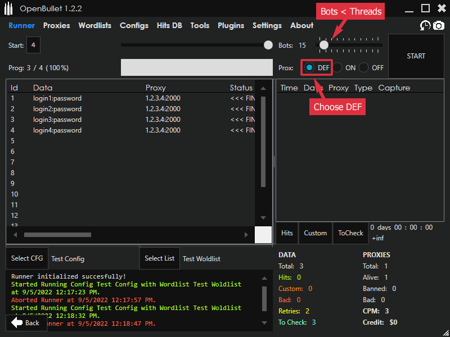Click the progress bar
The width and height of the screenshot is (450, 337).
196,67
